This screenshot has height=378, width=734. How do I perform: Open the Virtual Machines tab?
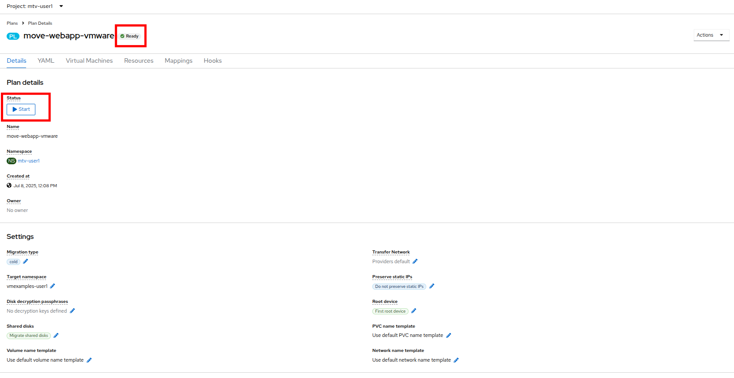(x=89, y=60)
